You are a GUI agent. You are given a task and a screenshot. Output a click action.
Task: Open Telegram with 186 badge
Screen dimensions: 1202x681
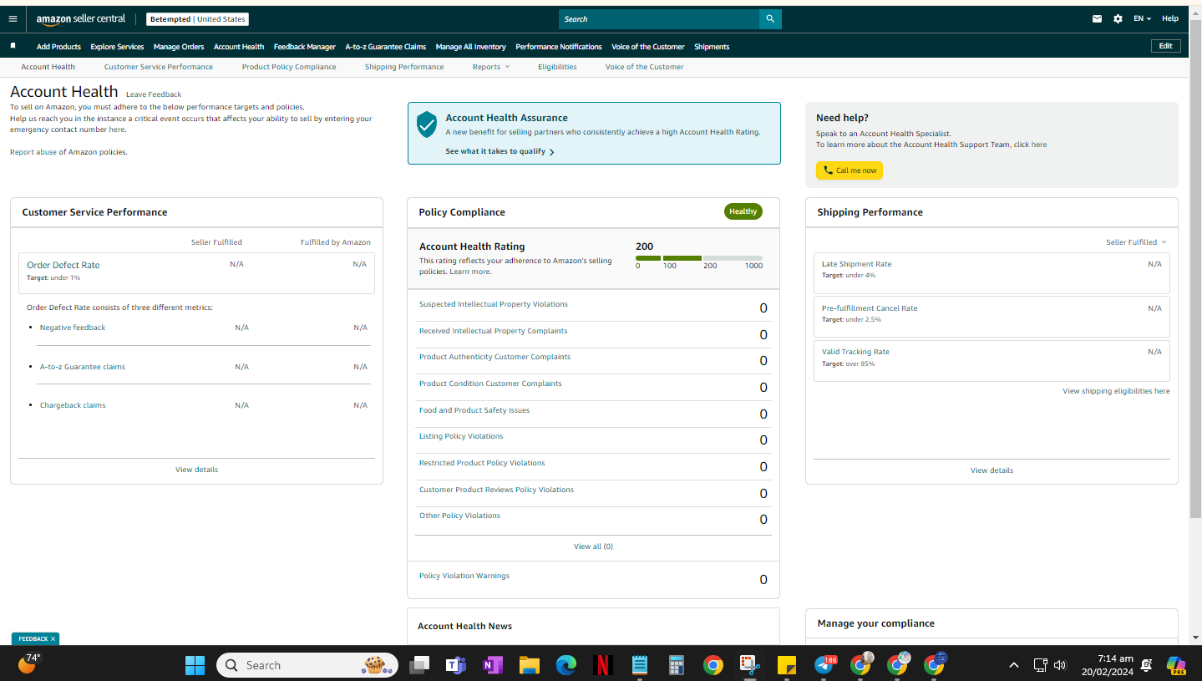click(x=824, y=665)
